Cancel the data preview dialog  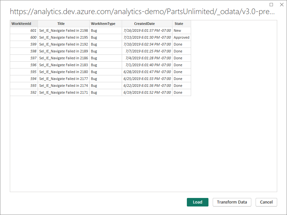point(266,202)
